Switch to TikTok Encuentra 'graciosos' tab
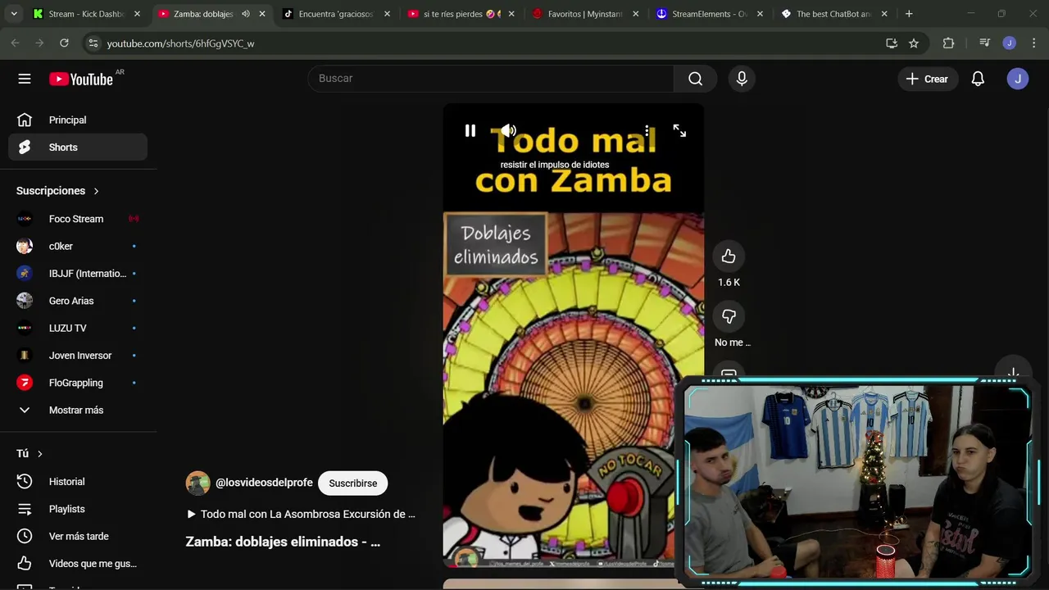The height and width of the screenshot is (590, 1049). pos(336,14)
